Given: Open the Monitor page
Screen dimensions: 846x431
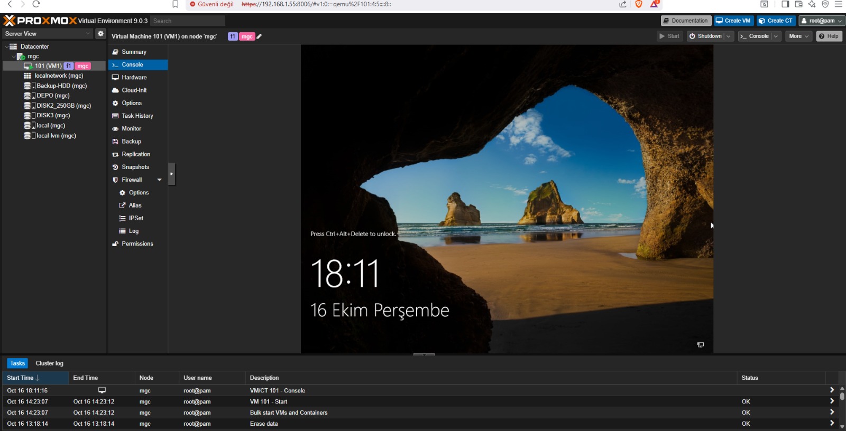Looking at the screenshot, I should (131, 129).
